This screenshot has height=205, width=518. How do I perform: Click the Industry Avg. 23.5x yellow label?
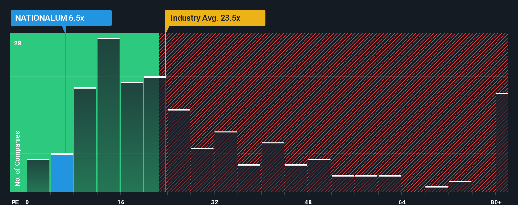coord(215,18)
